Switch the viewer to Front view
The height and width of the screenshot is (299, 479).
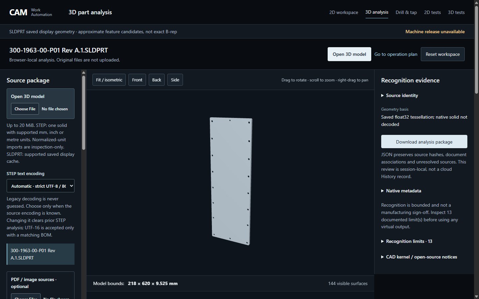click(137, 80)
